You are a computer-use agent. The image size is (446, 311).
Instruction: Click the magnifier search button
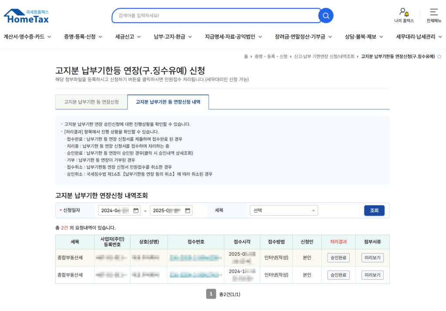click(x=326, y=16)
